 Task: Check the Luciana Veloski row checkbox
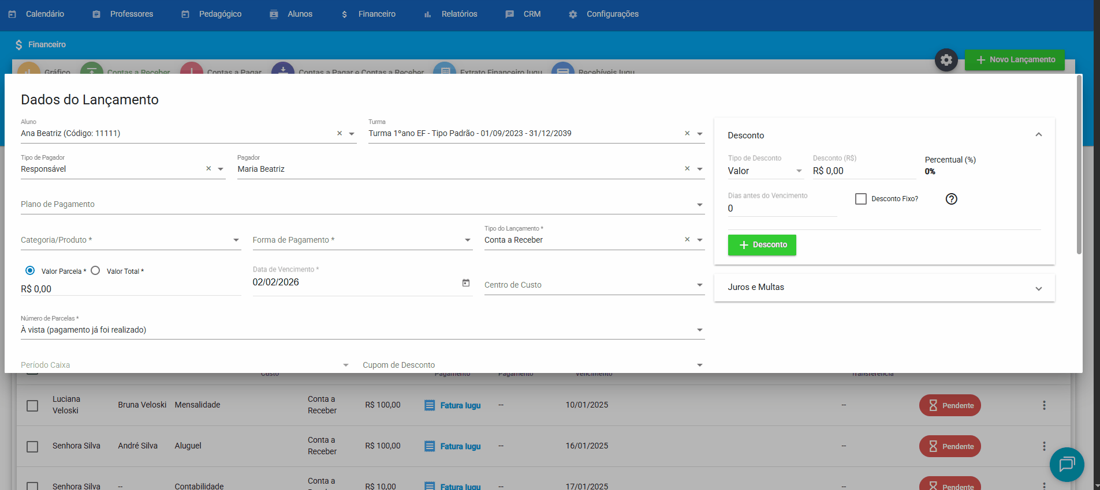click(32, 406)
